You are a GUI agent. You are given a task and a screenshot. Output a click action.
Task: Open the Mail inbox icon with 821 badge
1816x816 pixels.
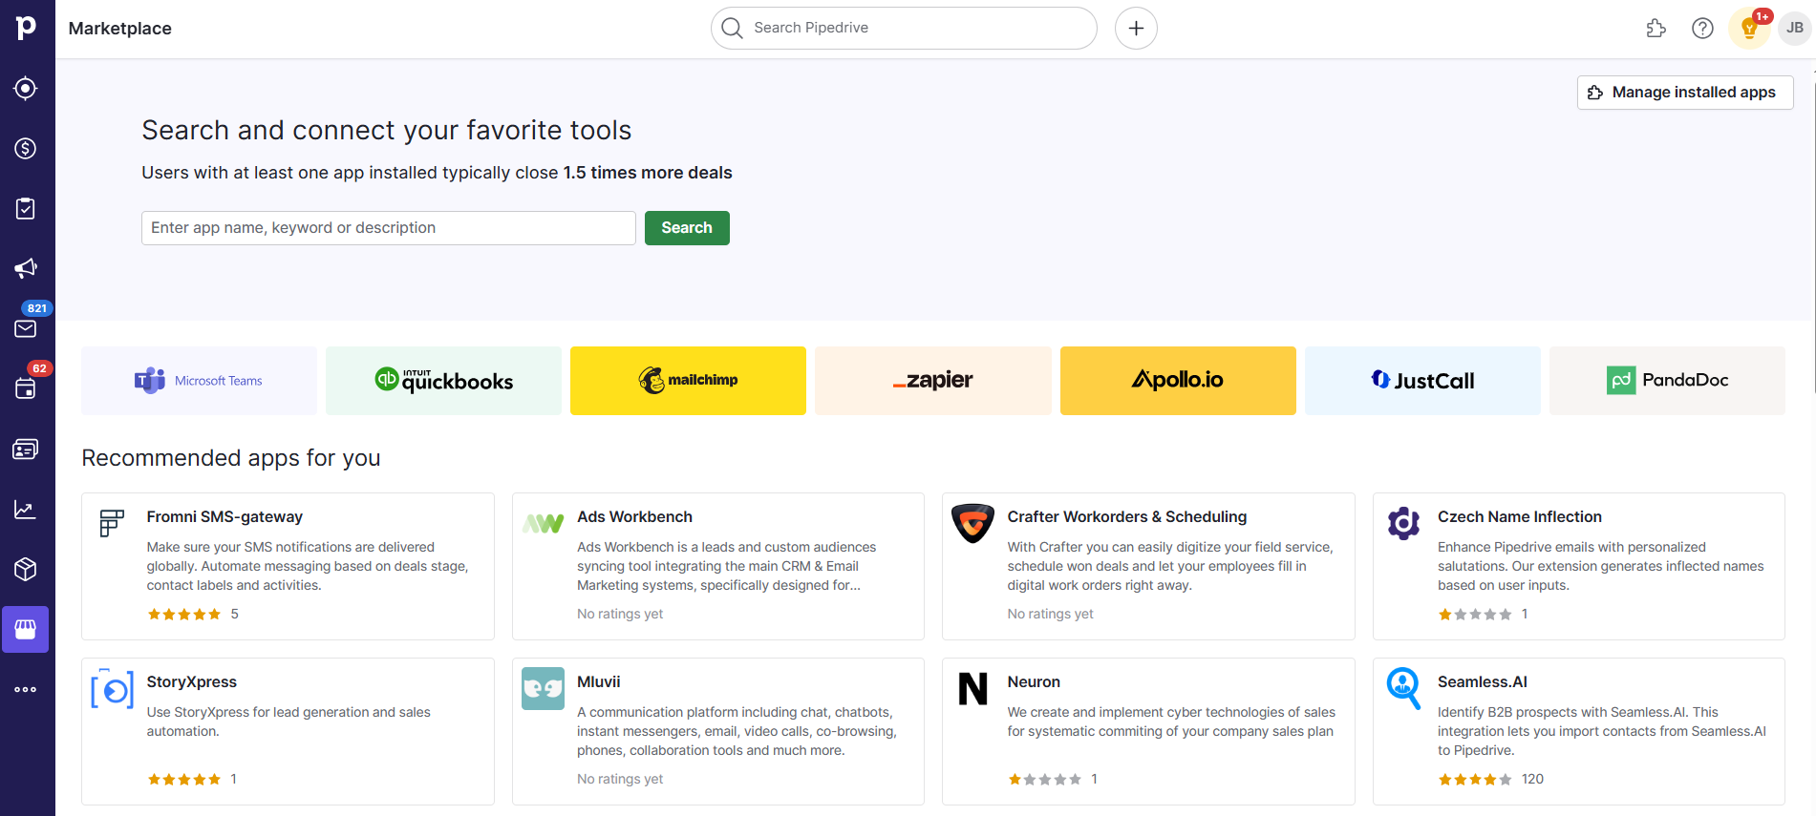click(x=26, y=328)
